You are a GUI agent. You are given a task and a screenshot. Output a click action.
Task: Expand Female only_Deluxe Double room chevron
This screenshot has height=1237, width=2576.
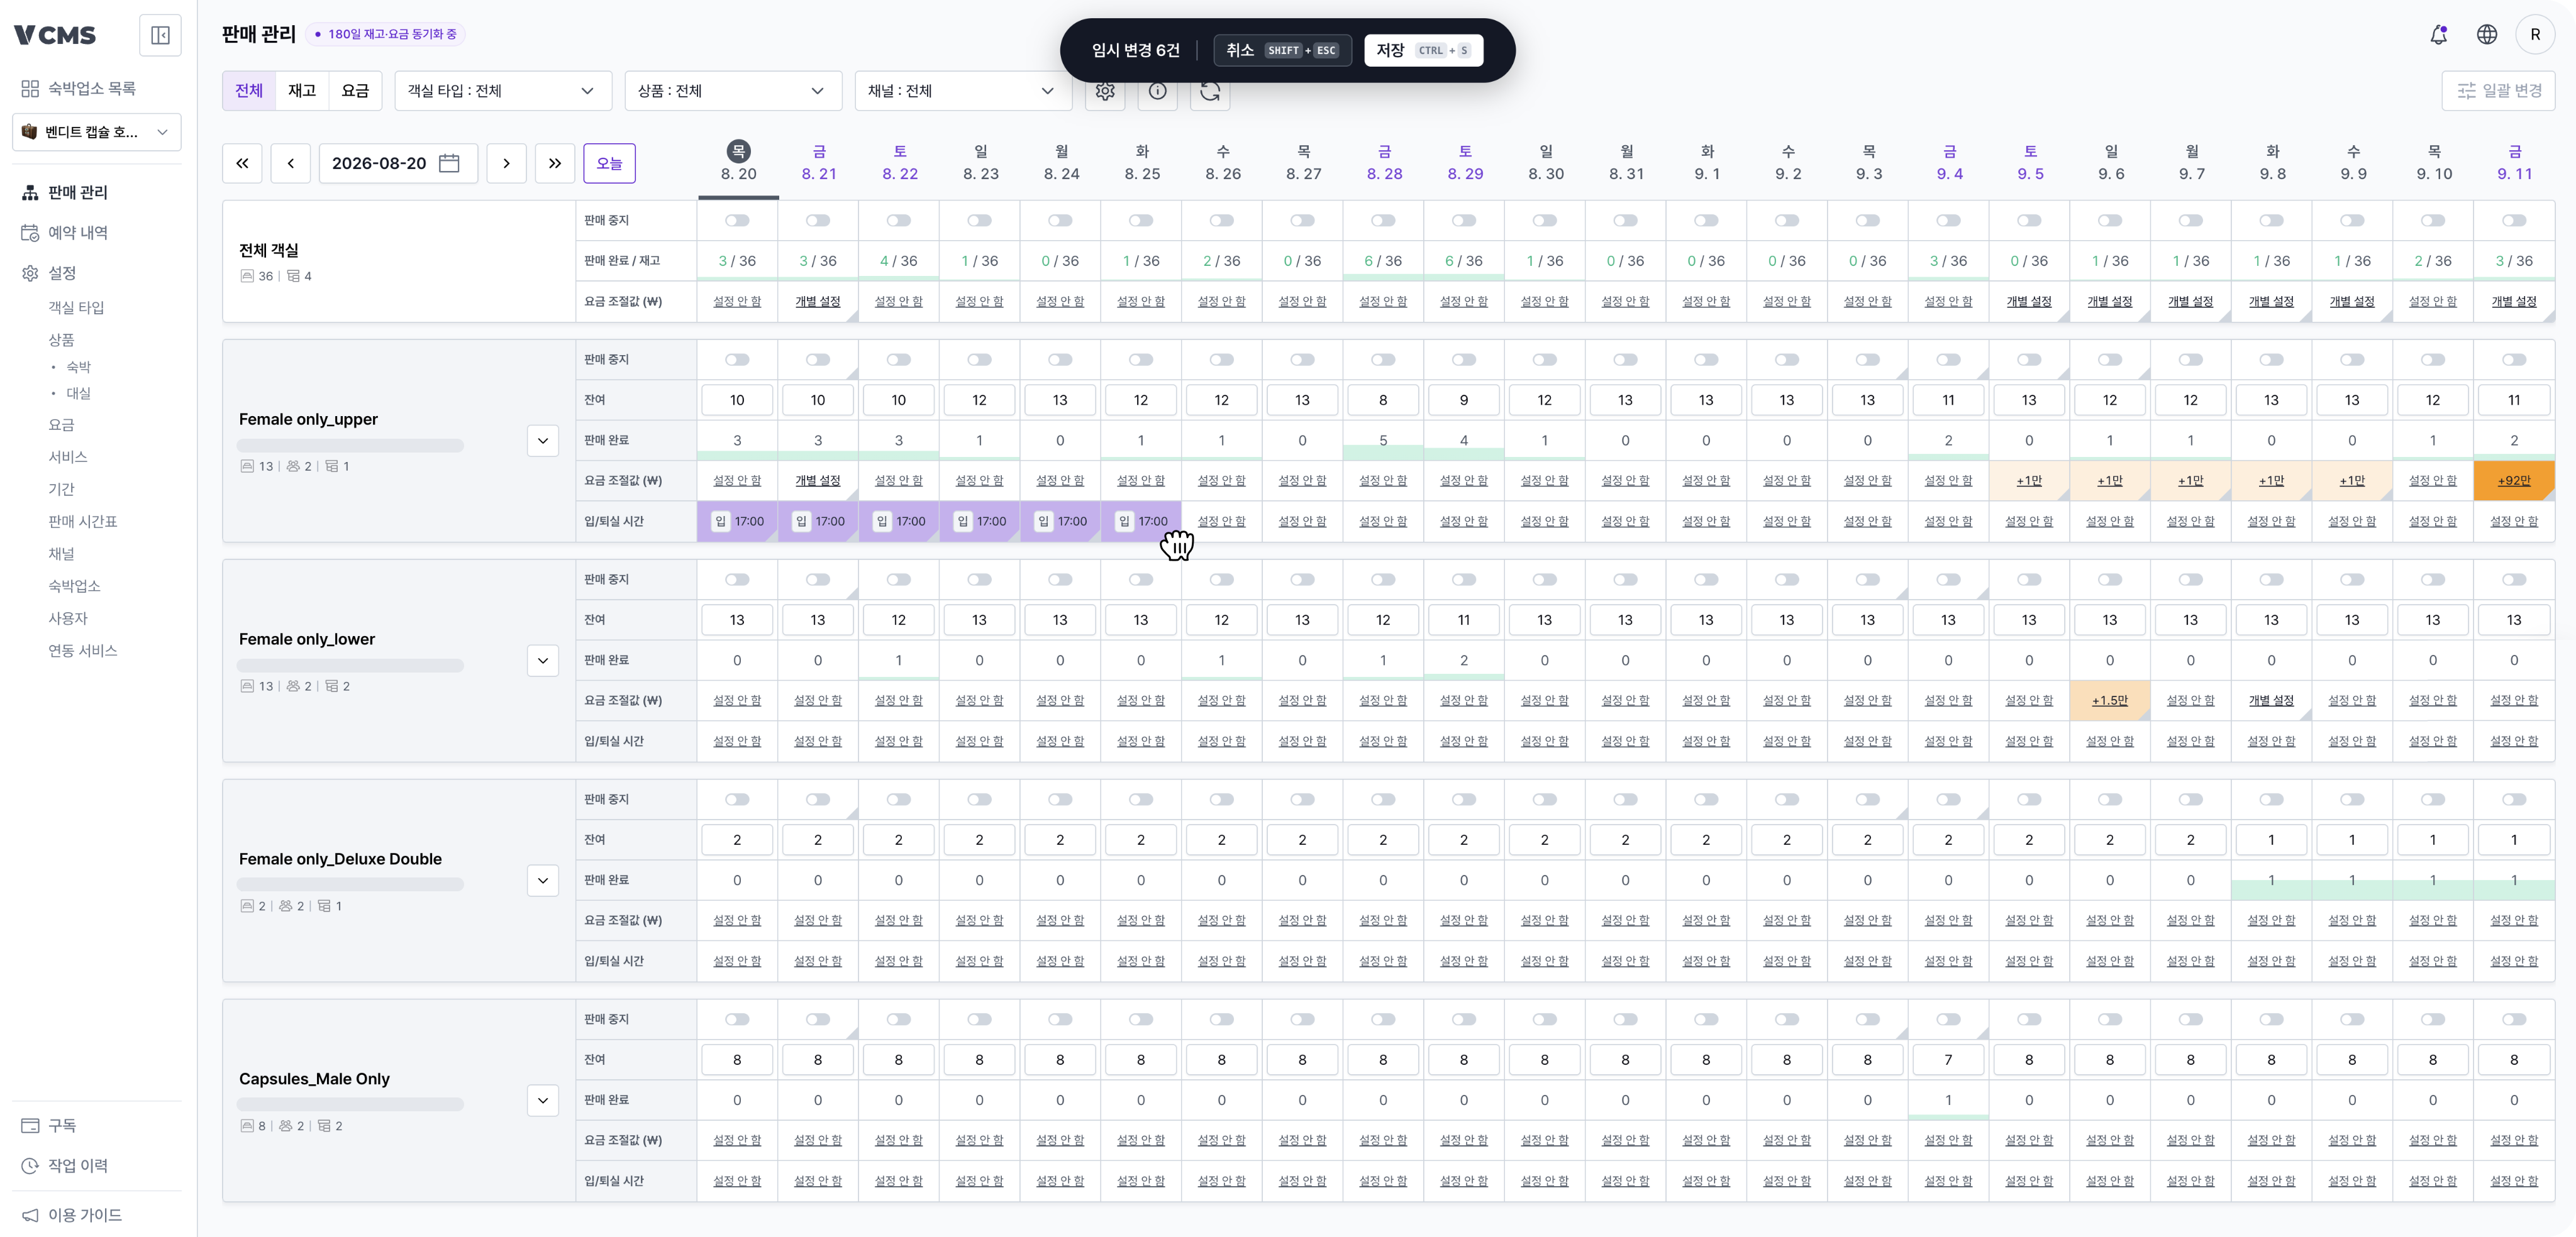[x=543, y=880]
